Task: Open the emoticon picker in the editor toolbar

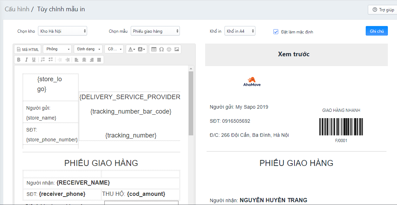Action: pos(169,49)
